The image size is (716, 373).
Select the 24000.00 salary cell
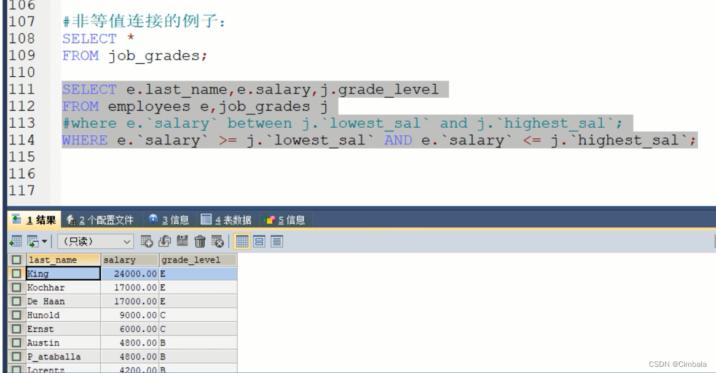[x=130, y=273]
